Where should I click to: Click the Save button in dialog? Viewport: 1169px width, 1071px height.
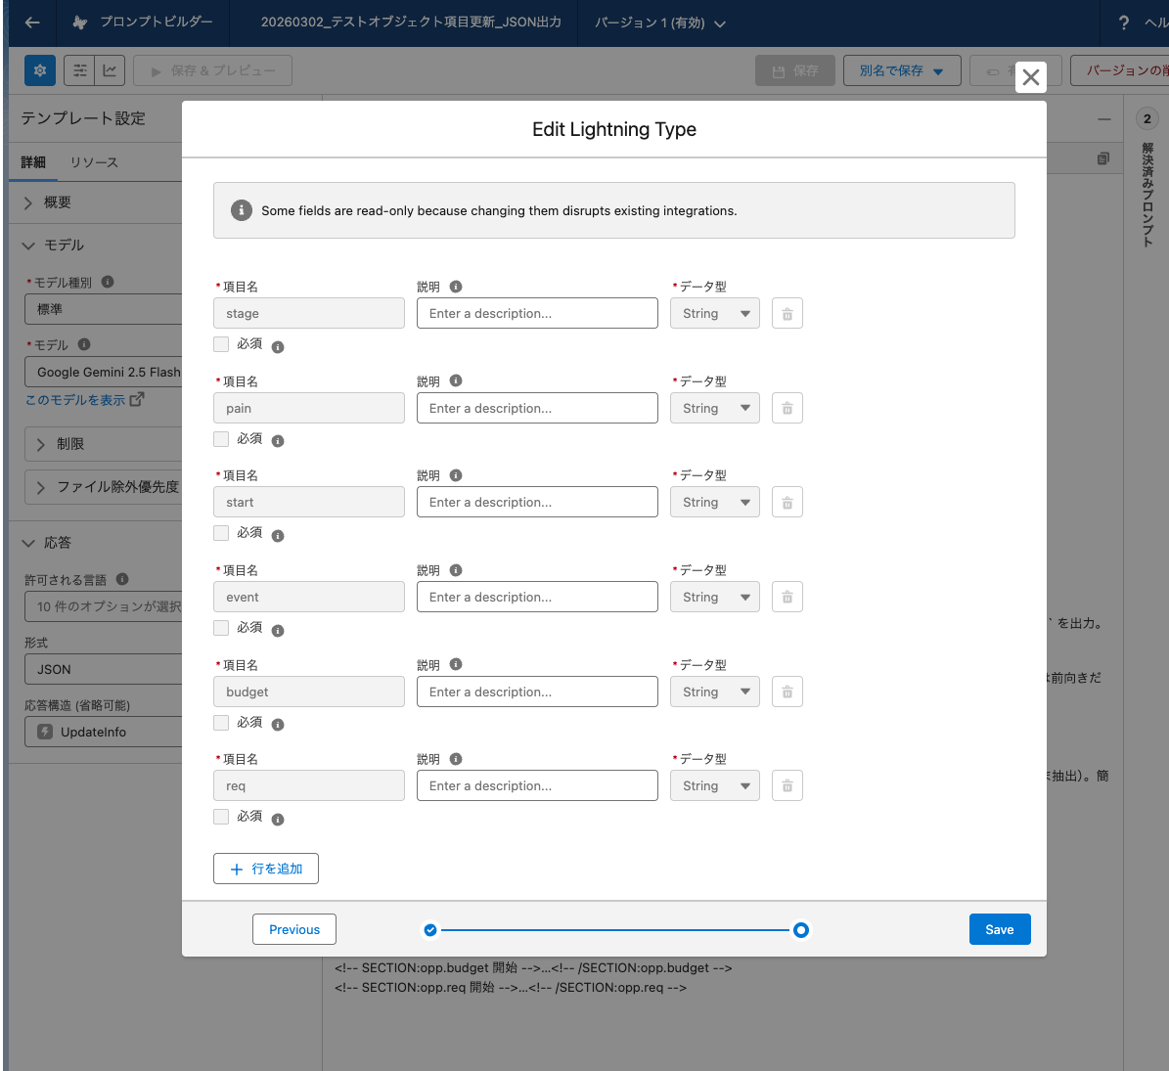click(999, 929)
